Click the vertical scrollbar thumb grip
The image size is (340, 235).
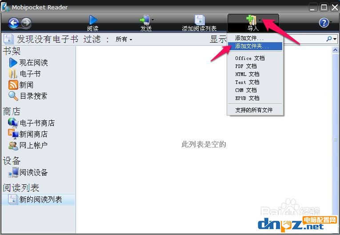[x=335, y=139]
